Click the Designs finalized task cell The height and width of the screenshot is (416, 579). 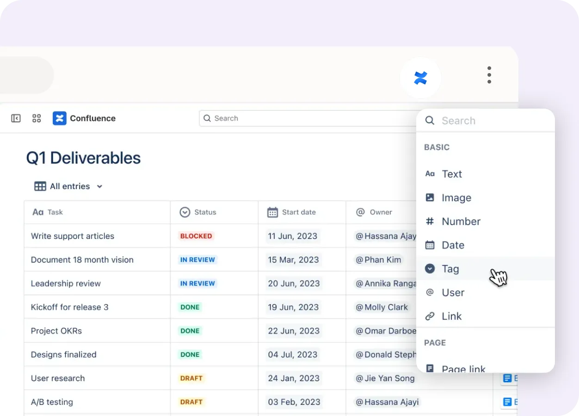point(97,355)
